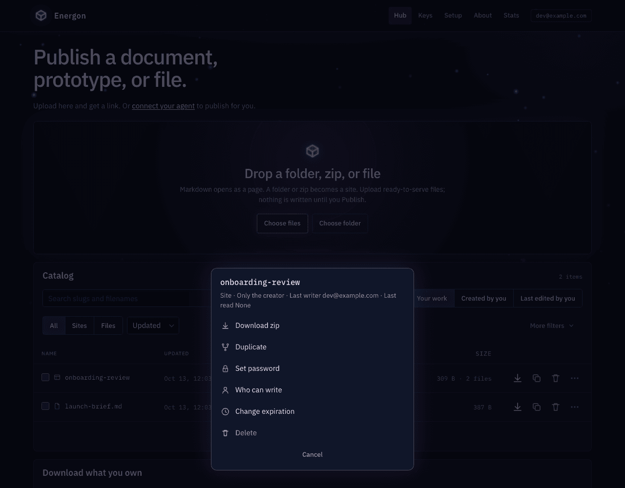Image resolution: width=625 pixels, height=488 pixels.
Task: Click the cube icon in the drop zone
Action: click(312, 151)
